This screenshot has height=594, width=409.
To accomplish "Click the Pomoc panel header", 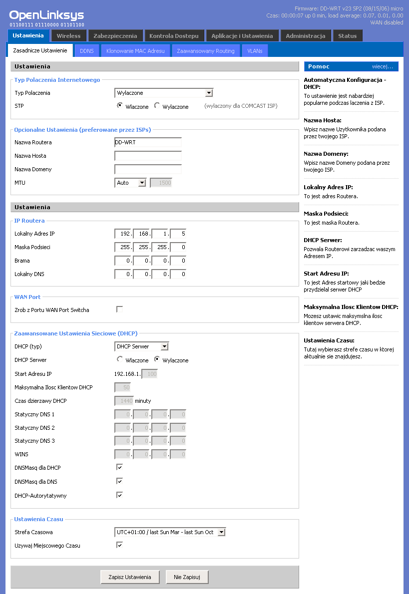I will point(351,66).
